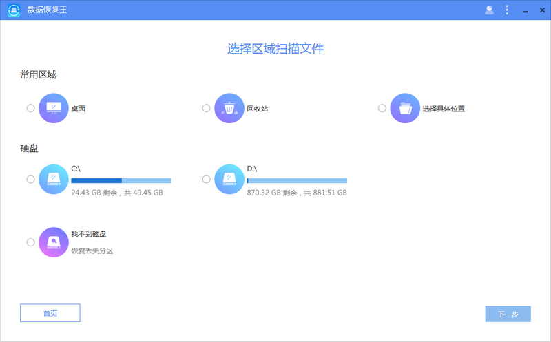Viewport: 551px width, 342px height.
Task: Select the 选择具体位置 radio button
Action: [382, 108]
